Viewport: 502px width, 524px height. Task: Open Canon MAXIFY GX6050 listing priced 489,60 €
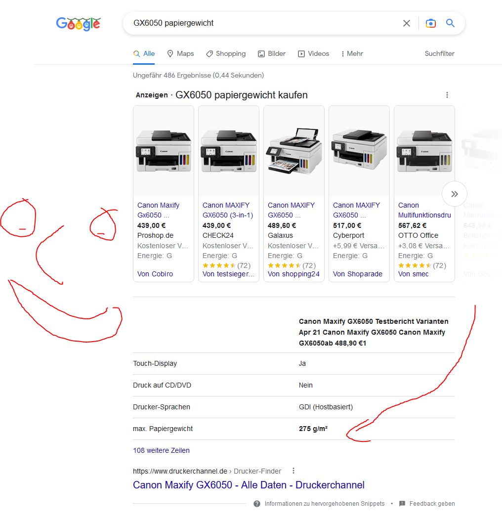click(x=291, y=210)
